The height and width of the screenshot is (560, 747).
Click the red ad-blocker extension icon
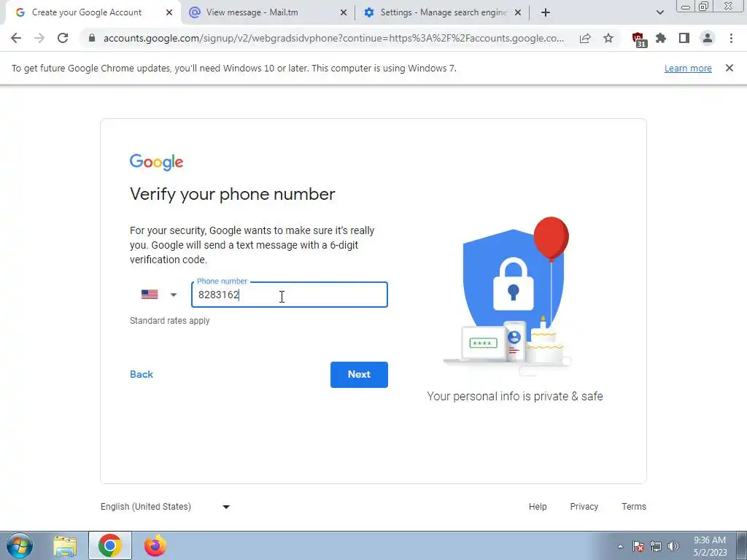tap(638, 39)
